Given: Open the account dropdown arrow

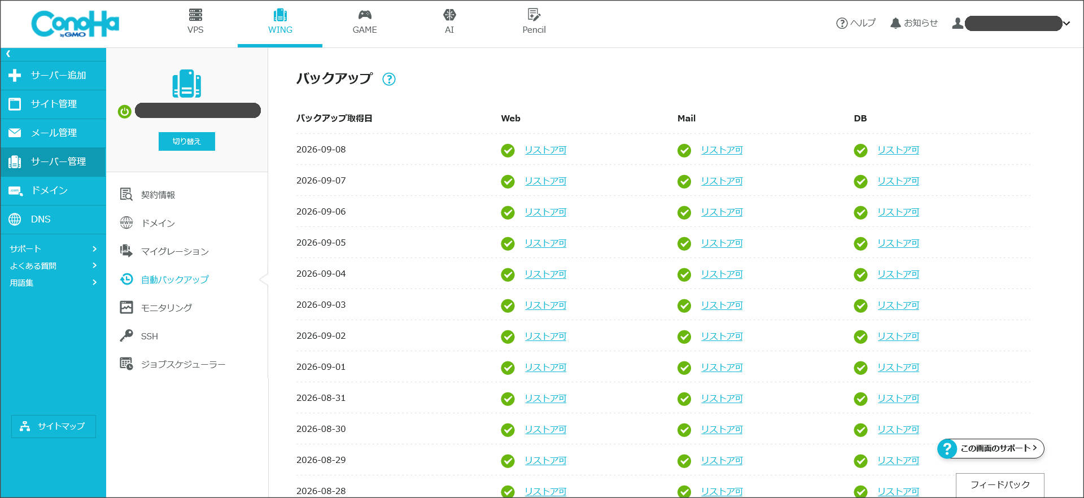Looking at the screenshot, I should pyautogui.click(x=1066, y=24).
